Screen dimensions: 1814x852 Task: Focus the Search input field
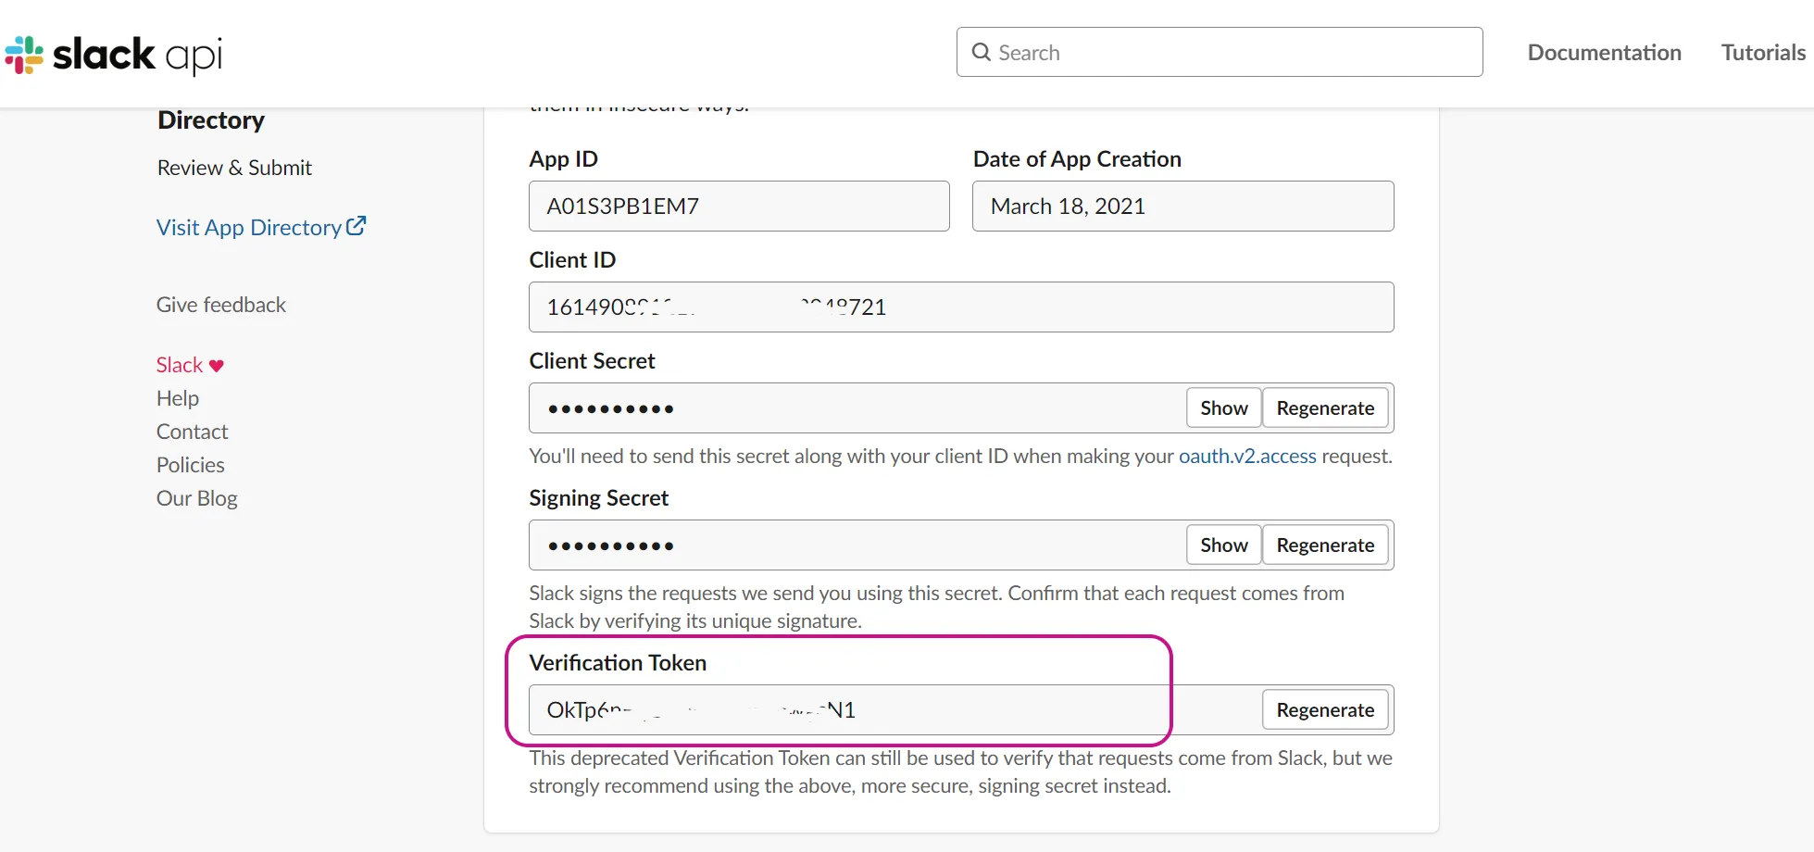coord(1220,52)
